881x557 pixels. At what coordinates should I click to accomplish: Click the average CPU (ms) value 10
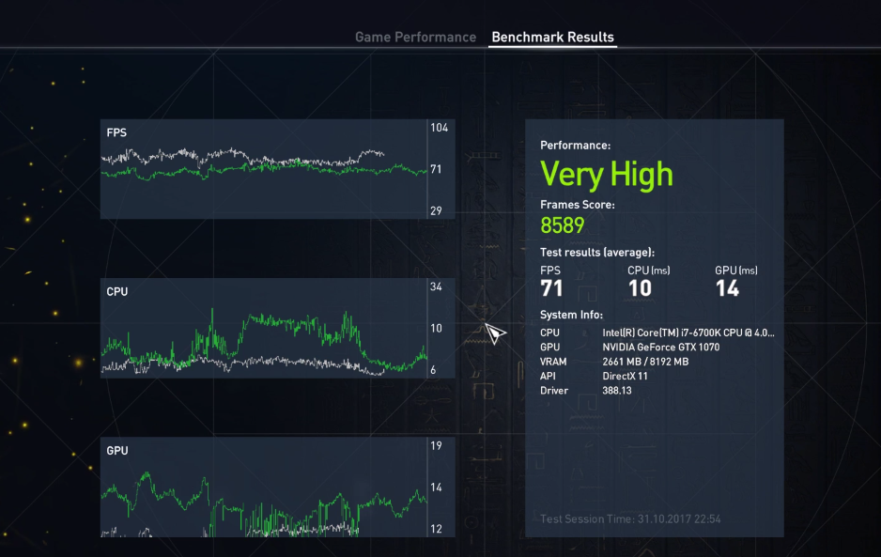click(x=640, y=288)
